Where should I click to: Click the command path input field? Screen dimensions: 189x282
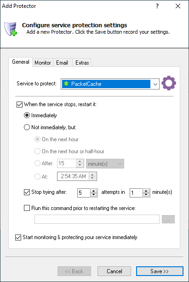[x=97, y=219]
